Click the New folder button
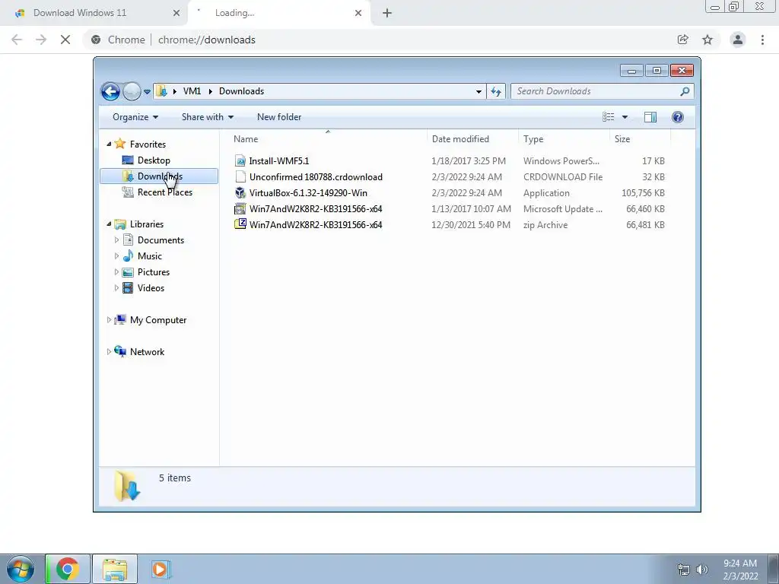The width and height of the screenshot is (779, 584). click(279, 117)
